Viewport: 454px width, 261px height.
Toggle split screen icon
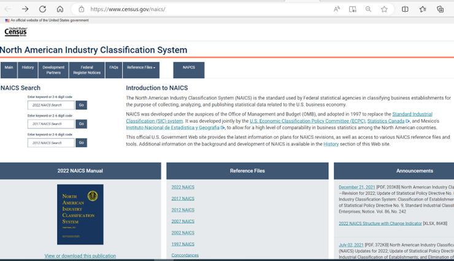pos(405,9)
